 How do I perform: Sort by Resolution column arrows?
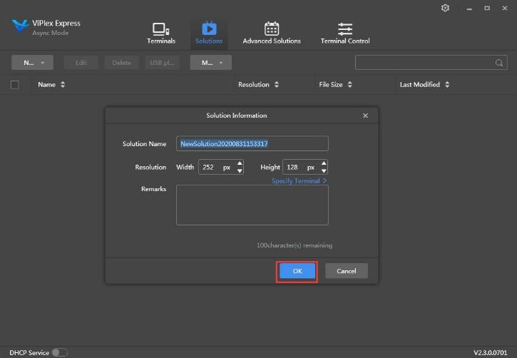[x=276, y=85]
